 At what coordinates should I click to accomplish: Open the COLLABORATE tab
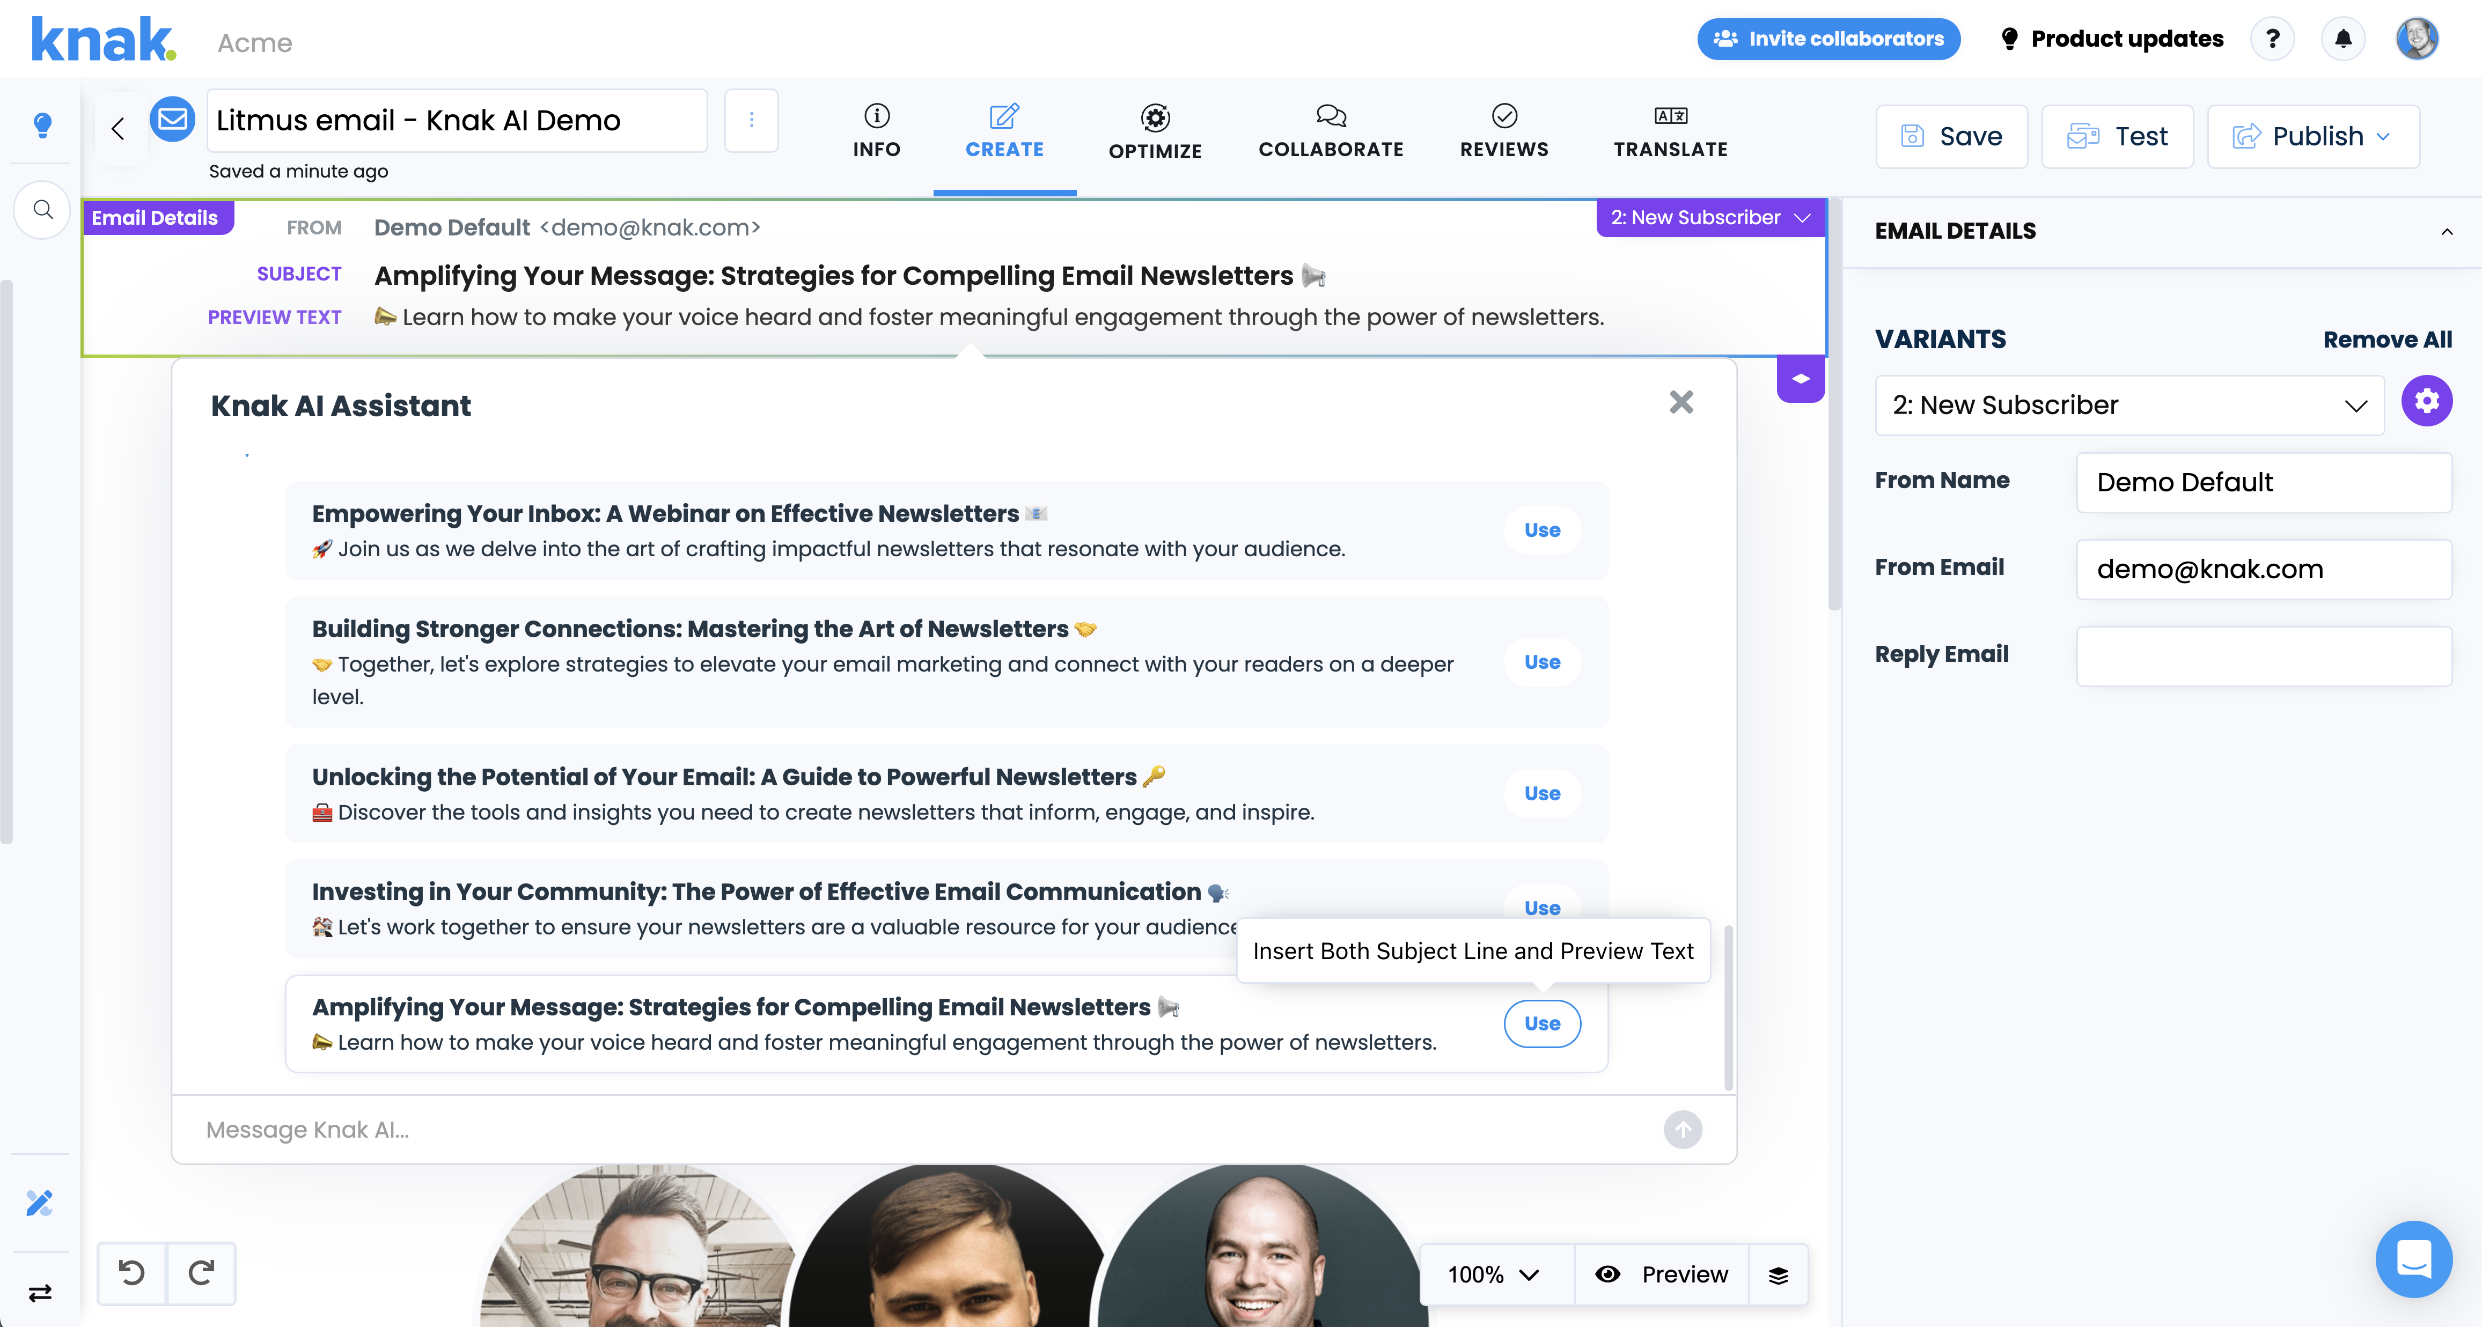click(x=1331, y=132)
